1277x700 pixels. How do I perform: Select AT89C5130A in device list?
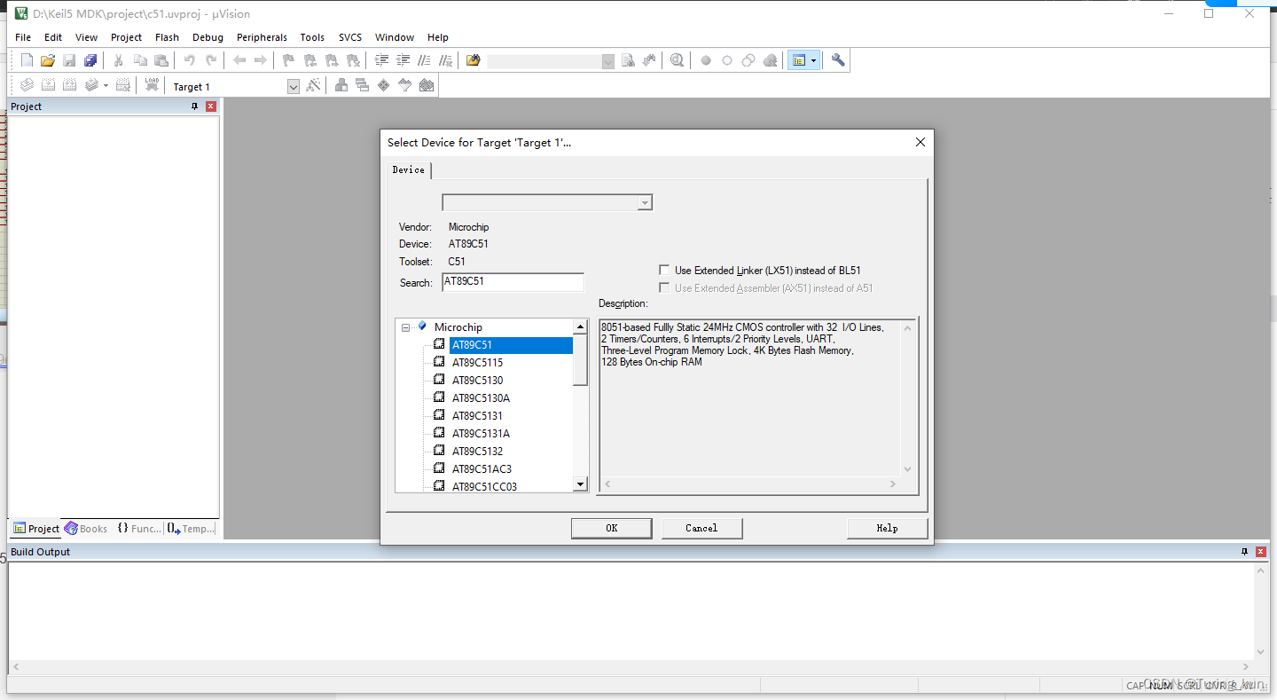pyautogui.click(x=481, y=397)
